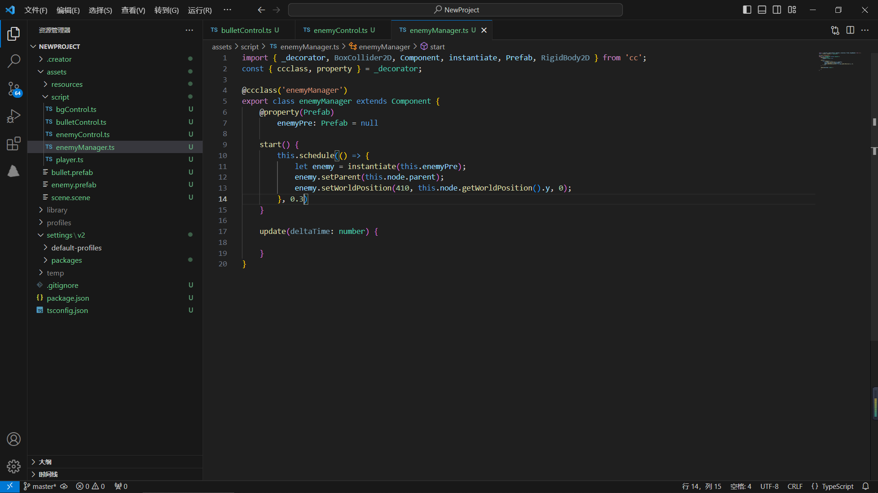Open the Search view in activity bar

point(14,61)
